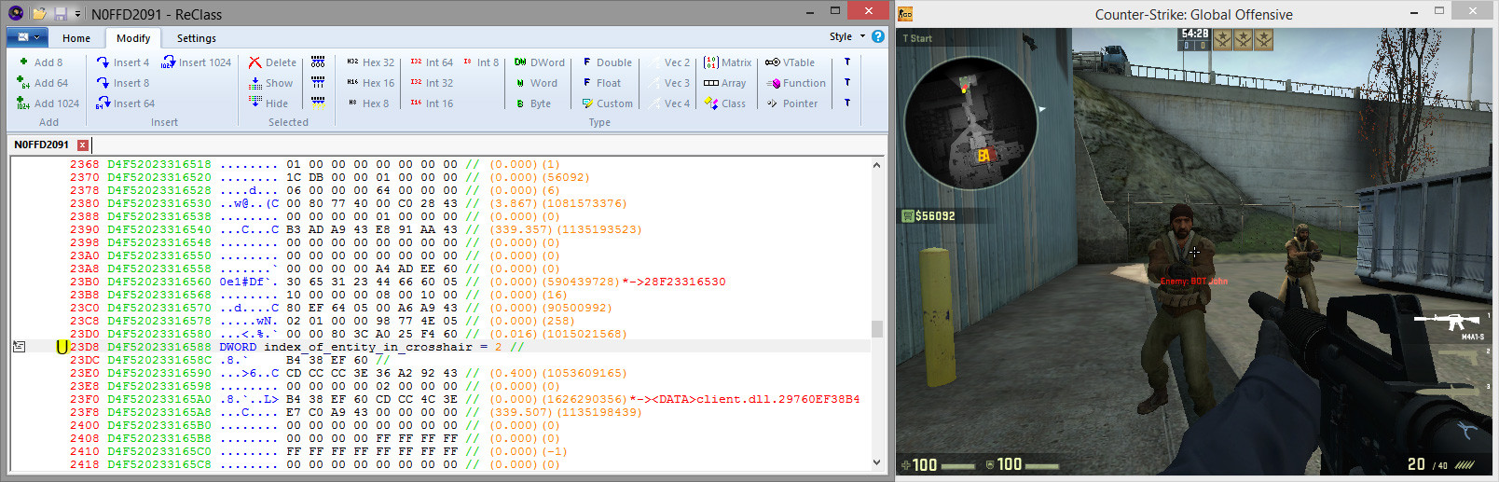Apply Vec 4 vector type
Viewport: 1499px width, 482px height.
pos(670,103)
